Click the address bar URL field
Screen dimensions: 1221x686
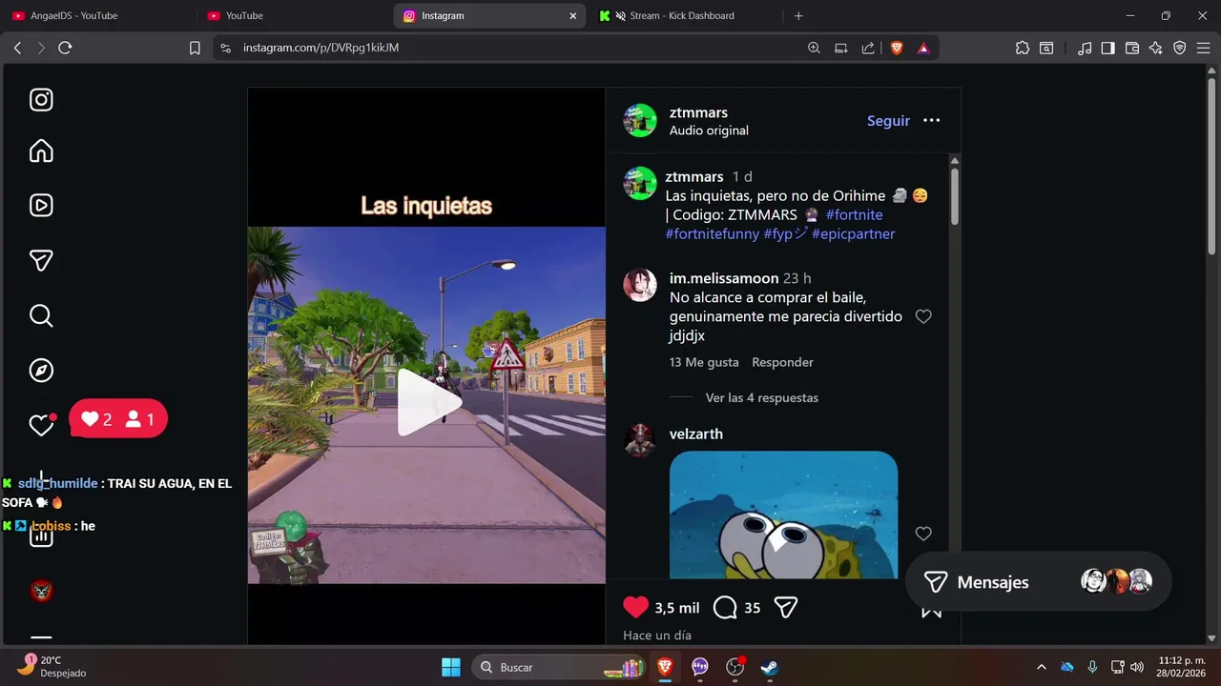515,48
